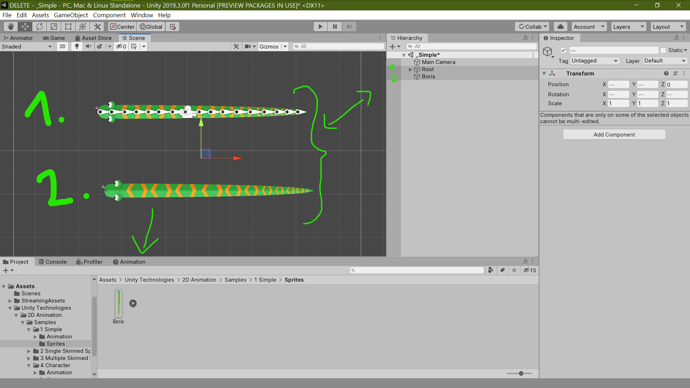The image size is (690, 388).
Task: Select Boris in Hierarchy
Action: click(x=428, y=77)
